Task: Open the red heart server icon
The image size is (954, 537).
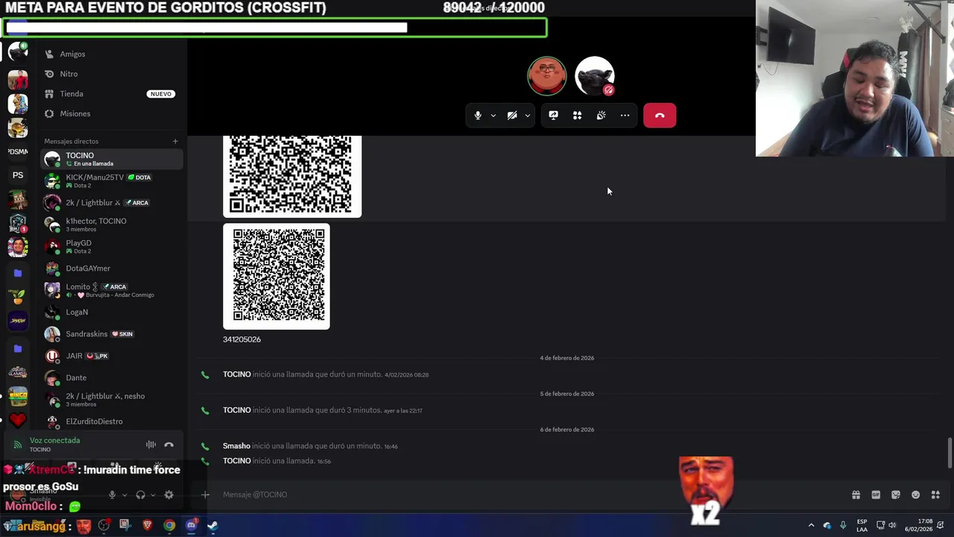Action: click(x=18, y=421)
